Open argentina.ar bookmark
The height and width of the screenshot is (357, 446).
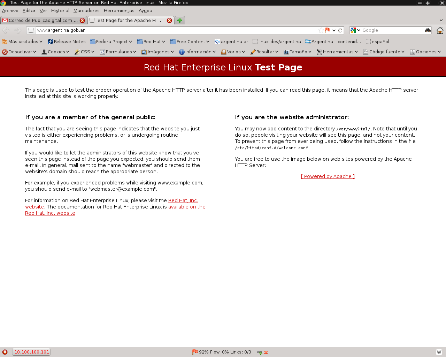[x=231, y=41]
